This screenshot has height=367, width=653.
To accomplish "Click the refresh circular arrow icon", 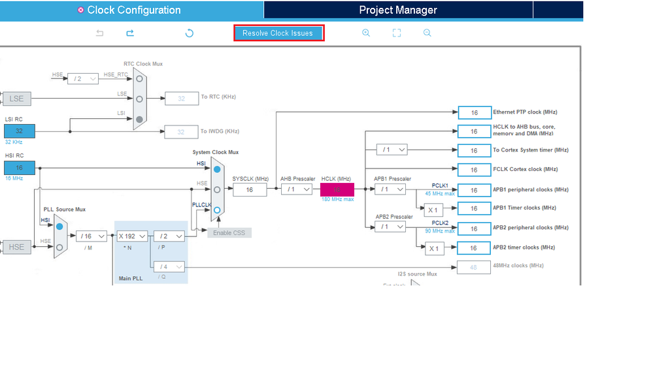I will (189, 33).
